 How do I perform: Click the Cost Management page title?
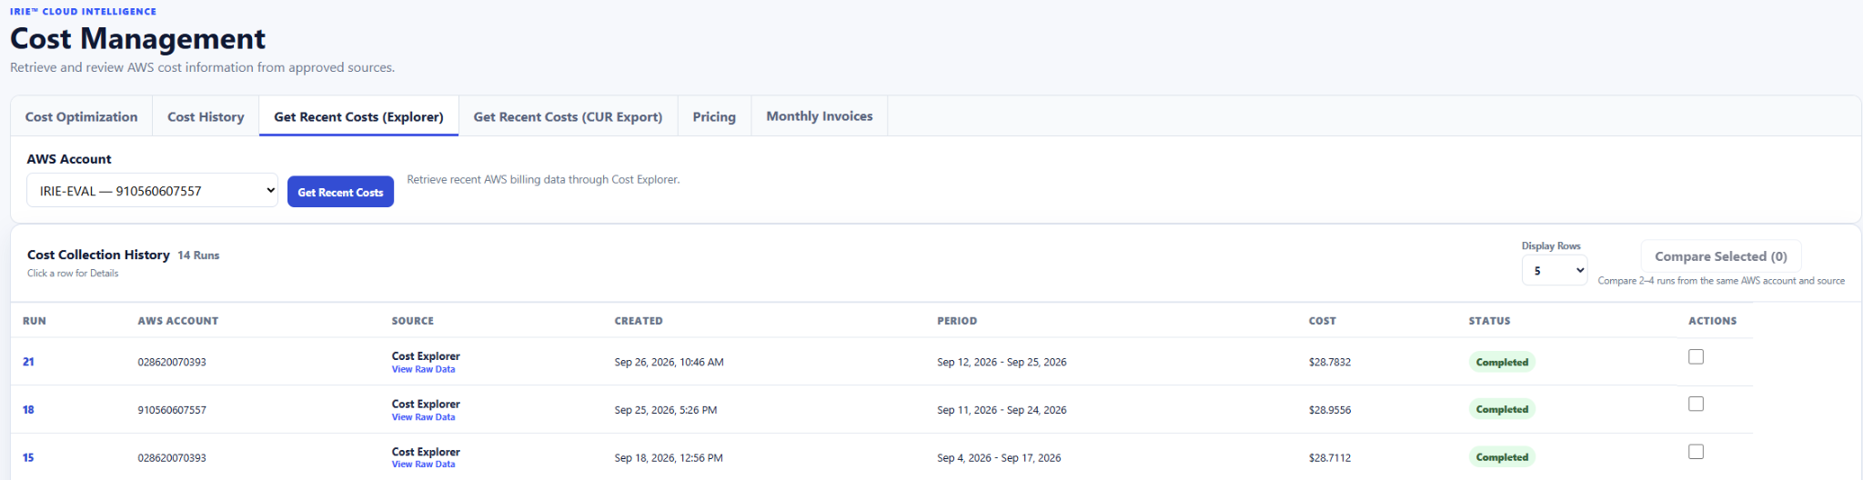tap(137, 38)
